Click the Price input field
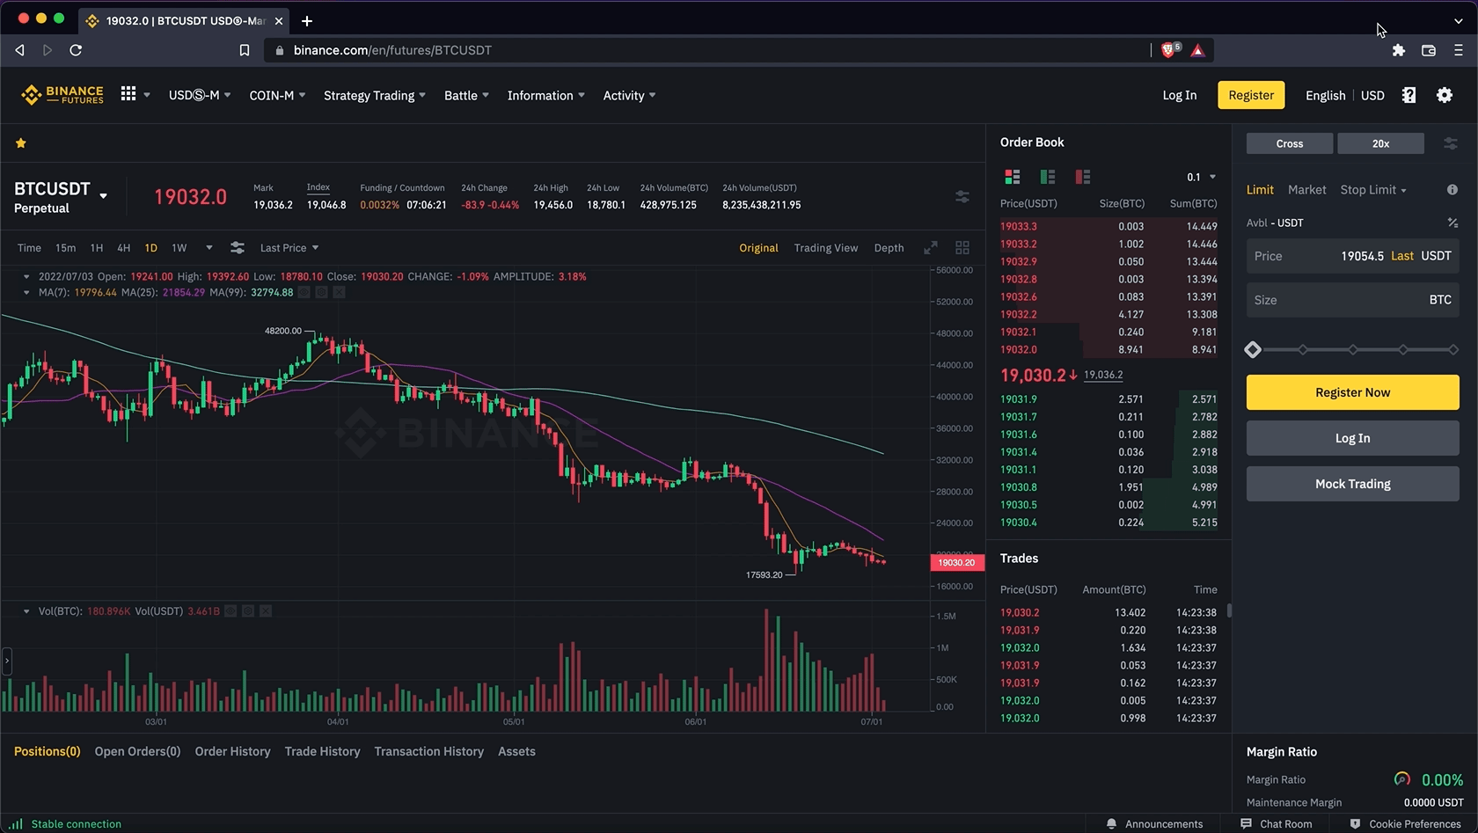 click(1352, 256)
